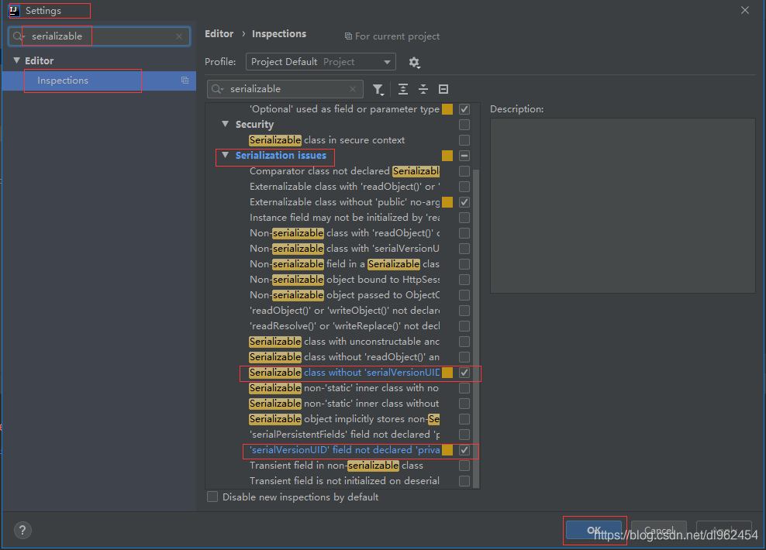766x550 pixels.
Task: Uncheck Externalizable class without 'public' no-arg
Action: 464,202
